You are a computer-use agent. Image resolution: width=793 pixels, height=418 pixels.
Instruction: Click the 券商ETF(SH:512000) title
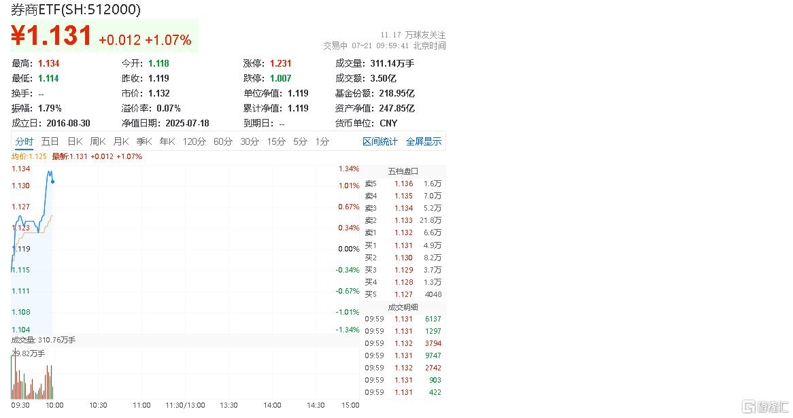coord(76,9)
